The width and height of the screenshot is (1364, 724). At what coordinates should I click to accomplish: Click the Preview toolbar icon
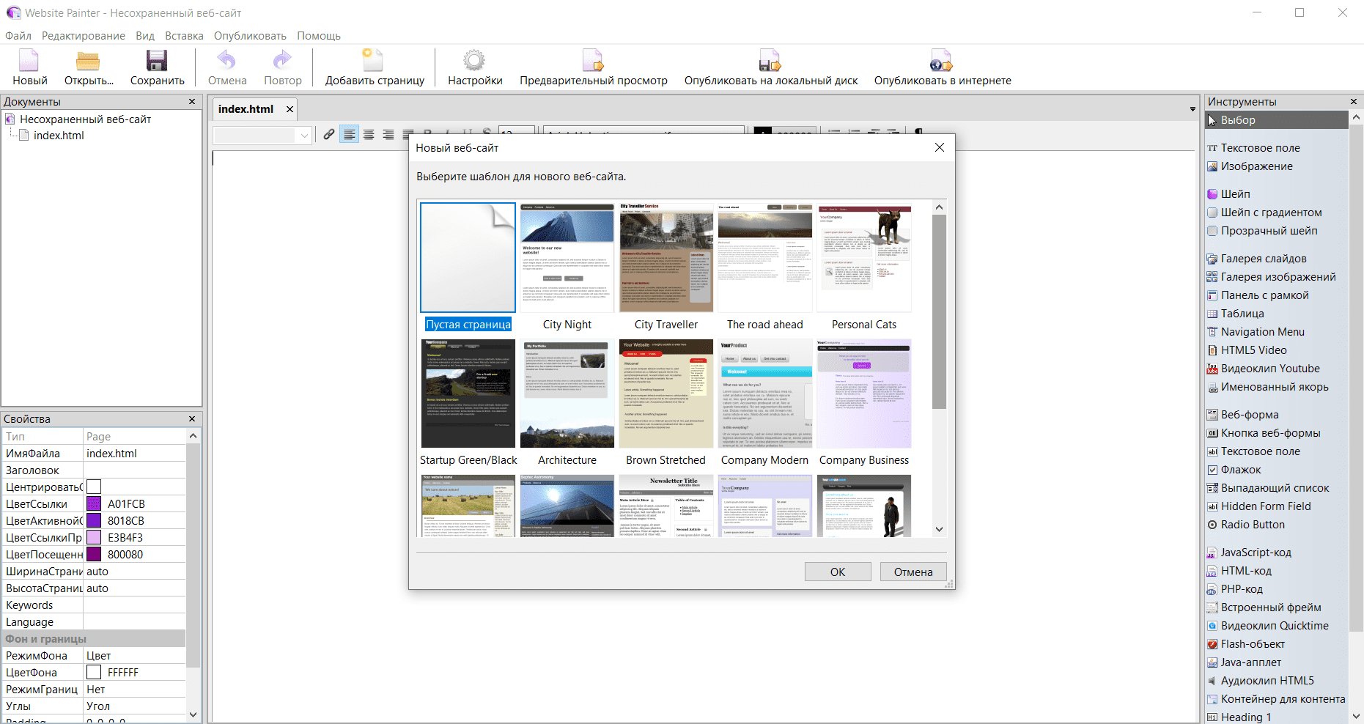click(592, 62)
